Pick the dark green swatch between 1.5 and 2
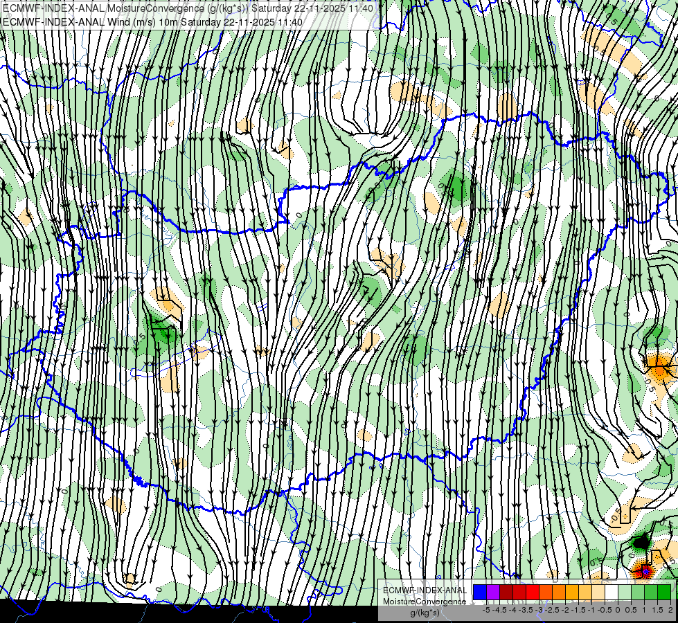Viewport: 678px width, 623px height. [x=664, y=592]
